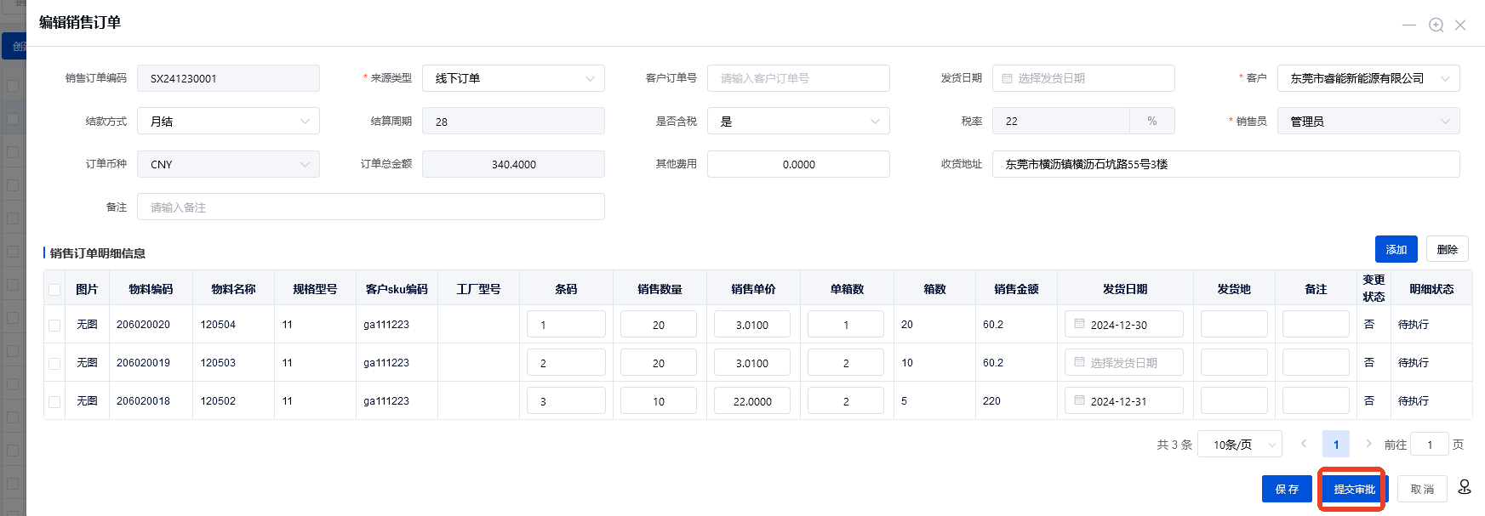This screenshot has width=1485, height=516.
Task: Open the 10条/页 page size dropdown
Action: click(x=1238, y=445)
